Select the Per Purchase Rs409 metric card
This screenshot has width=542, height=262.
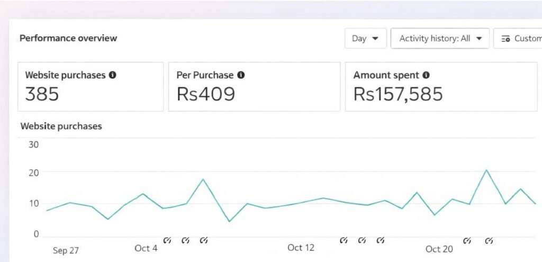tap(254, 87)
